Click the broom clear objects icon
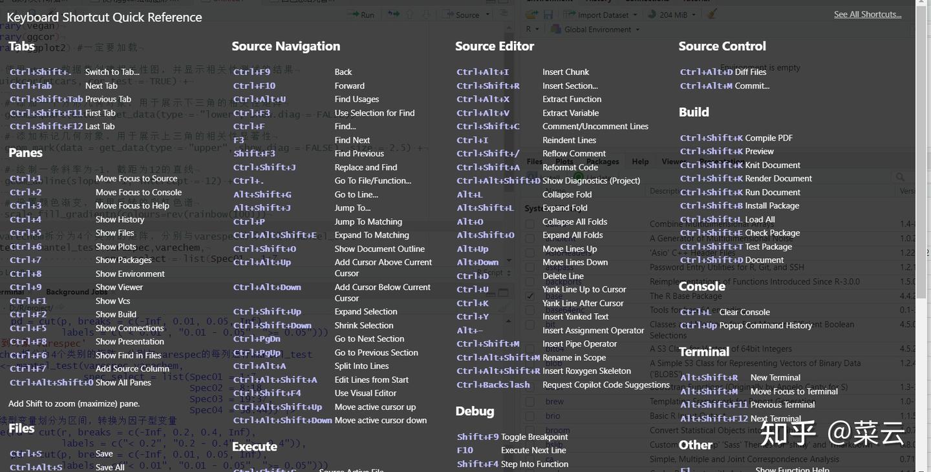 [712, 14]
